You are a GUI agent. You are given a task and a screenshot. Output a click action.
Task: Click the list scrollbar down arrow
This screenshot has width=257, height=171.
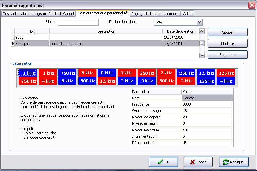point(202,56)
